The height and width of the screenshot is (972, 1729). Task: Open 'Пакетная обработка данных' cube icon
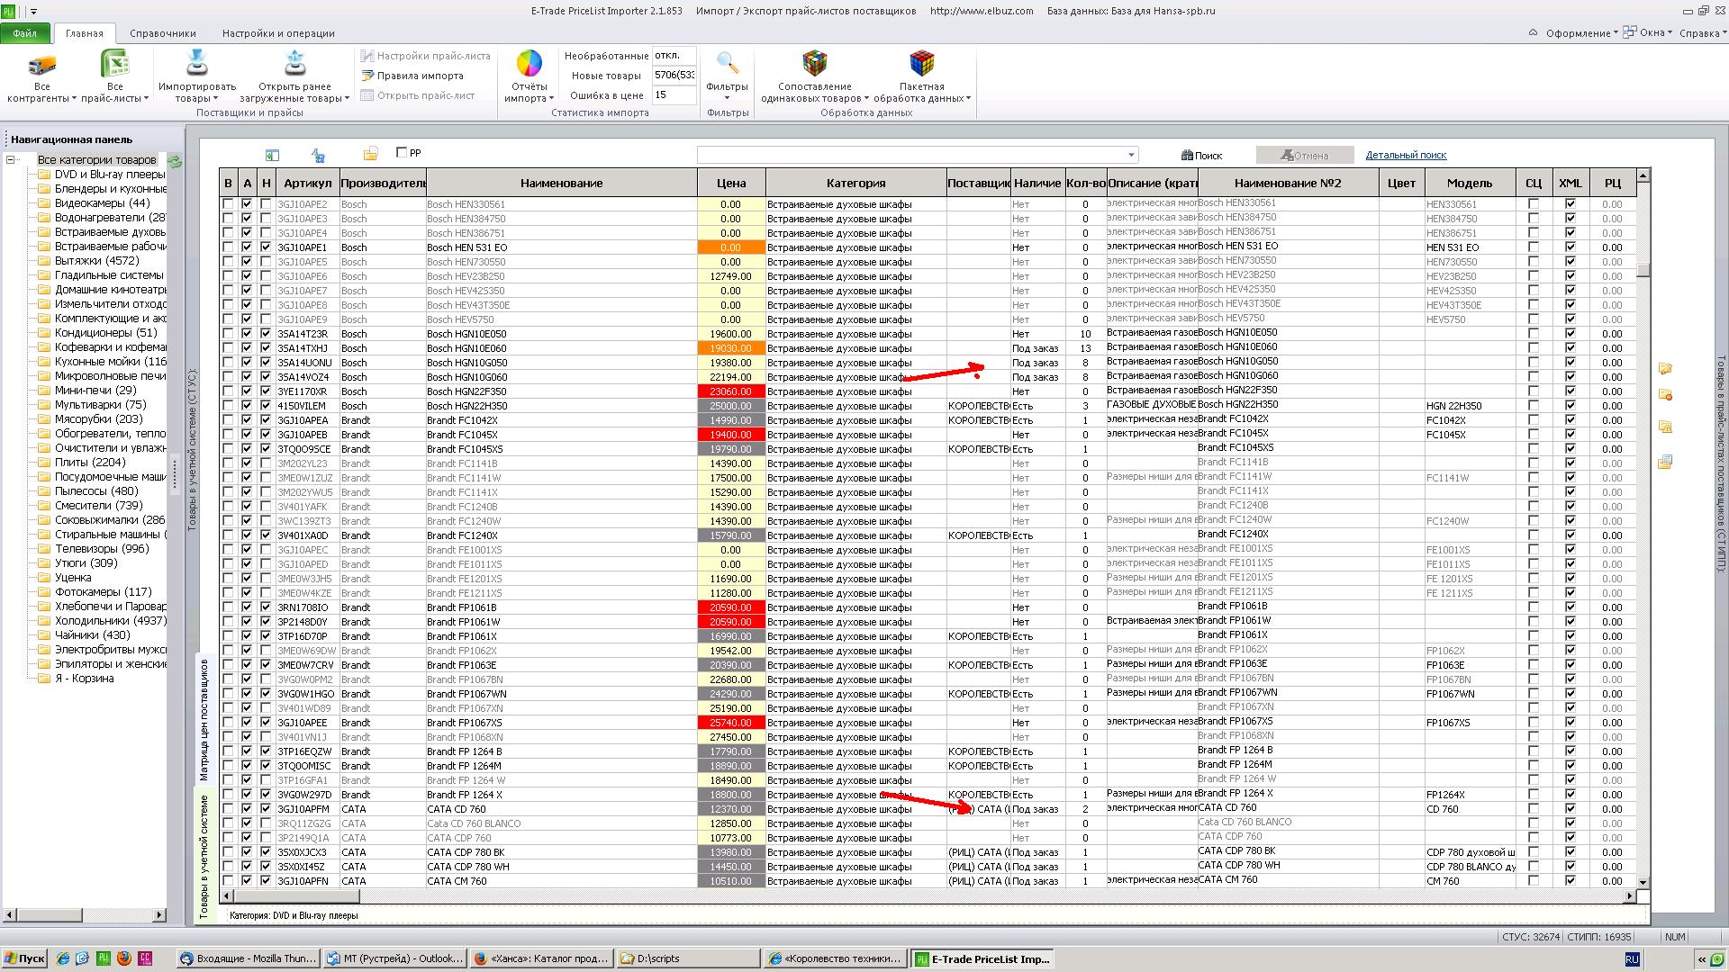pos(921,64)
